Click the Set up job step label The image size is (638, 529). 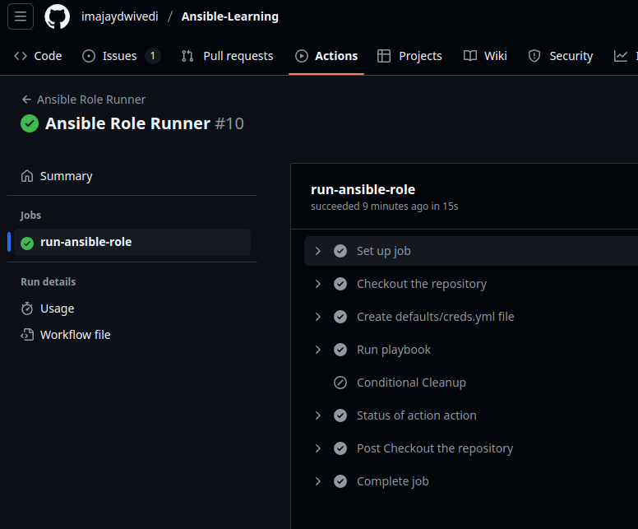(x=384, y=251)
